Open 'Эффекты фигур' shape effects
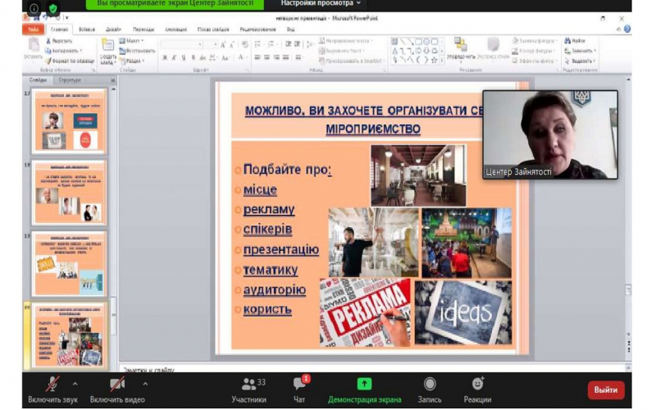This screenshot has width=656, height=410. pyautogui.click(x=535, y=61)
